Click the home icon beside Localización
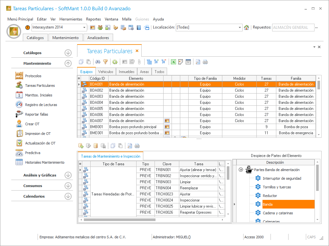The height and width of the screenshot is (246, 329). pyautogui.click(x=246, y=28)
